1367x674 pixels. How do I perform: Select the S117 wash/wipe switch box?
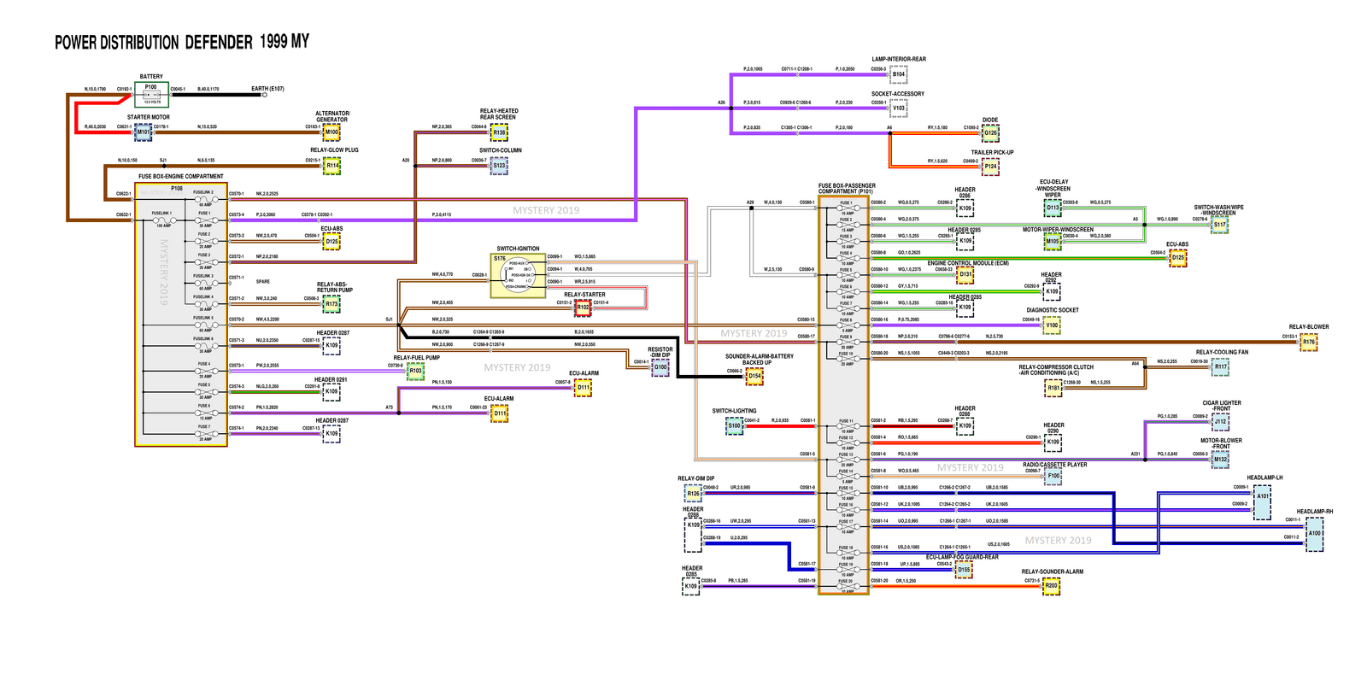pos(1220,225)
